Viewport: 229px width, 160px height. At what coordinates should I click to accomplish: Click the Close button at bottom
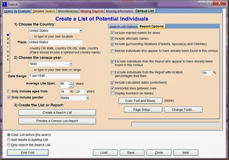coord(159,153)
